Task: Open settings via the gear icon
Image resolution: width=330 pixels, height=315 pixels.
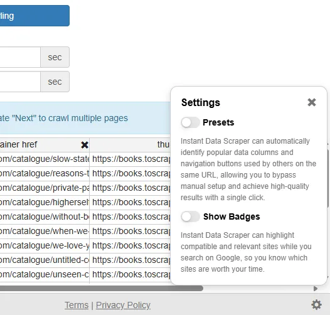Action: [x=316, y=305]
